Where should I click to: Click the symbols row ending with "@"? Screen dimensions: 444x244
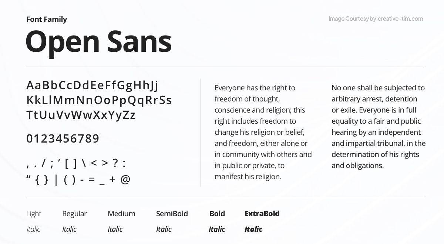click(x=78, y=180)
